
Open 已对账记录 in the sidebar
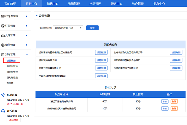[12, 78]
